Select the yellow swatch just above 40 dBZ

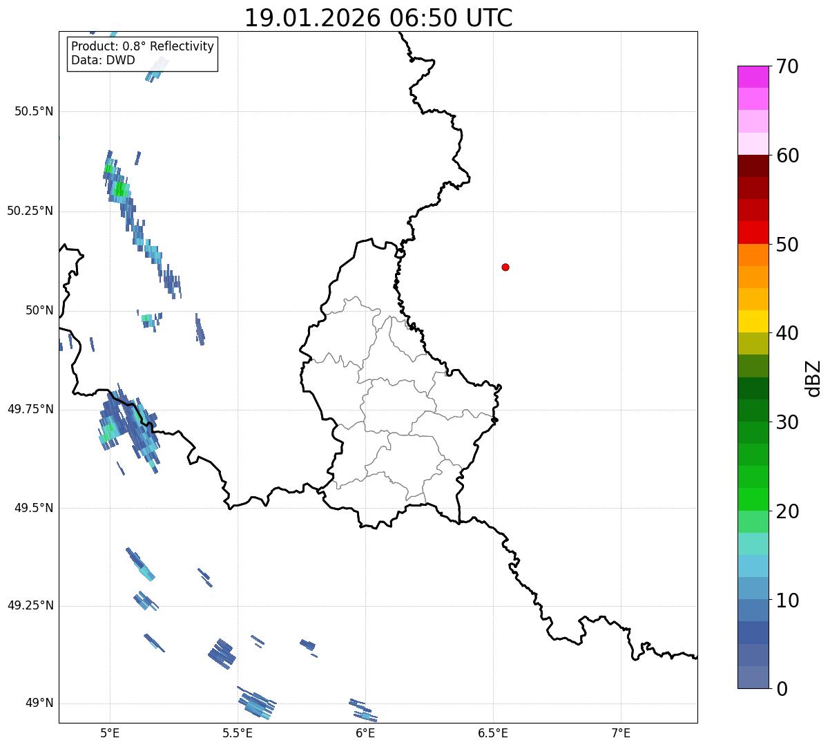753,321
